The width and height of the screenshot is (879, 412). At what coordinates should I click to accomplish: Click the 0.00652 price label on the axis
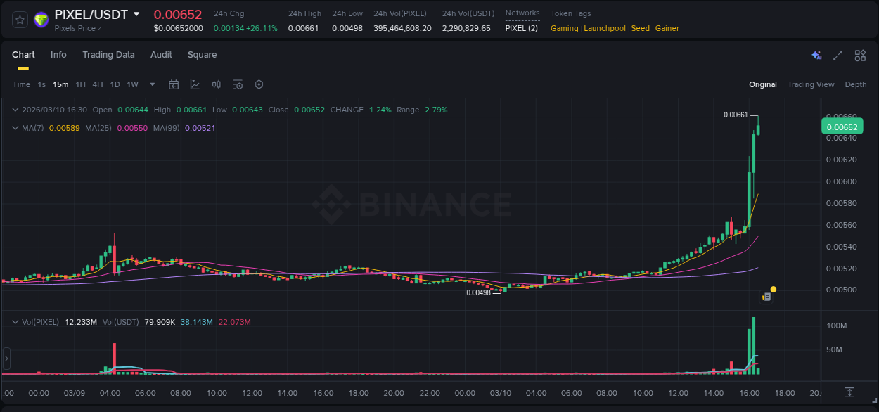coord(842,126)
